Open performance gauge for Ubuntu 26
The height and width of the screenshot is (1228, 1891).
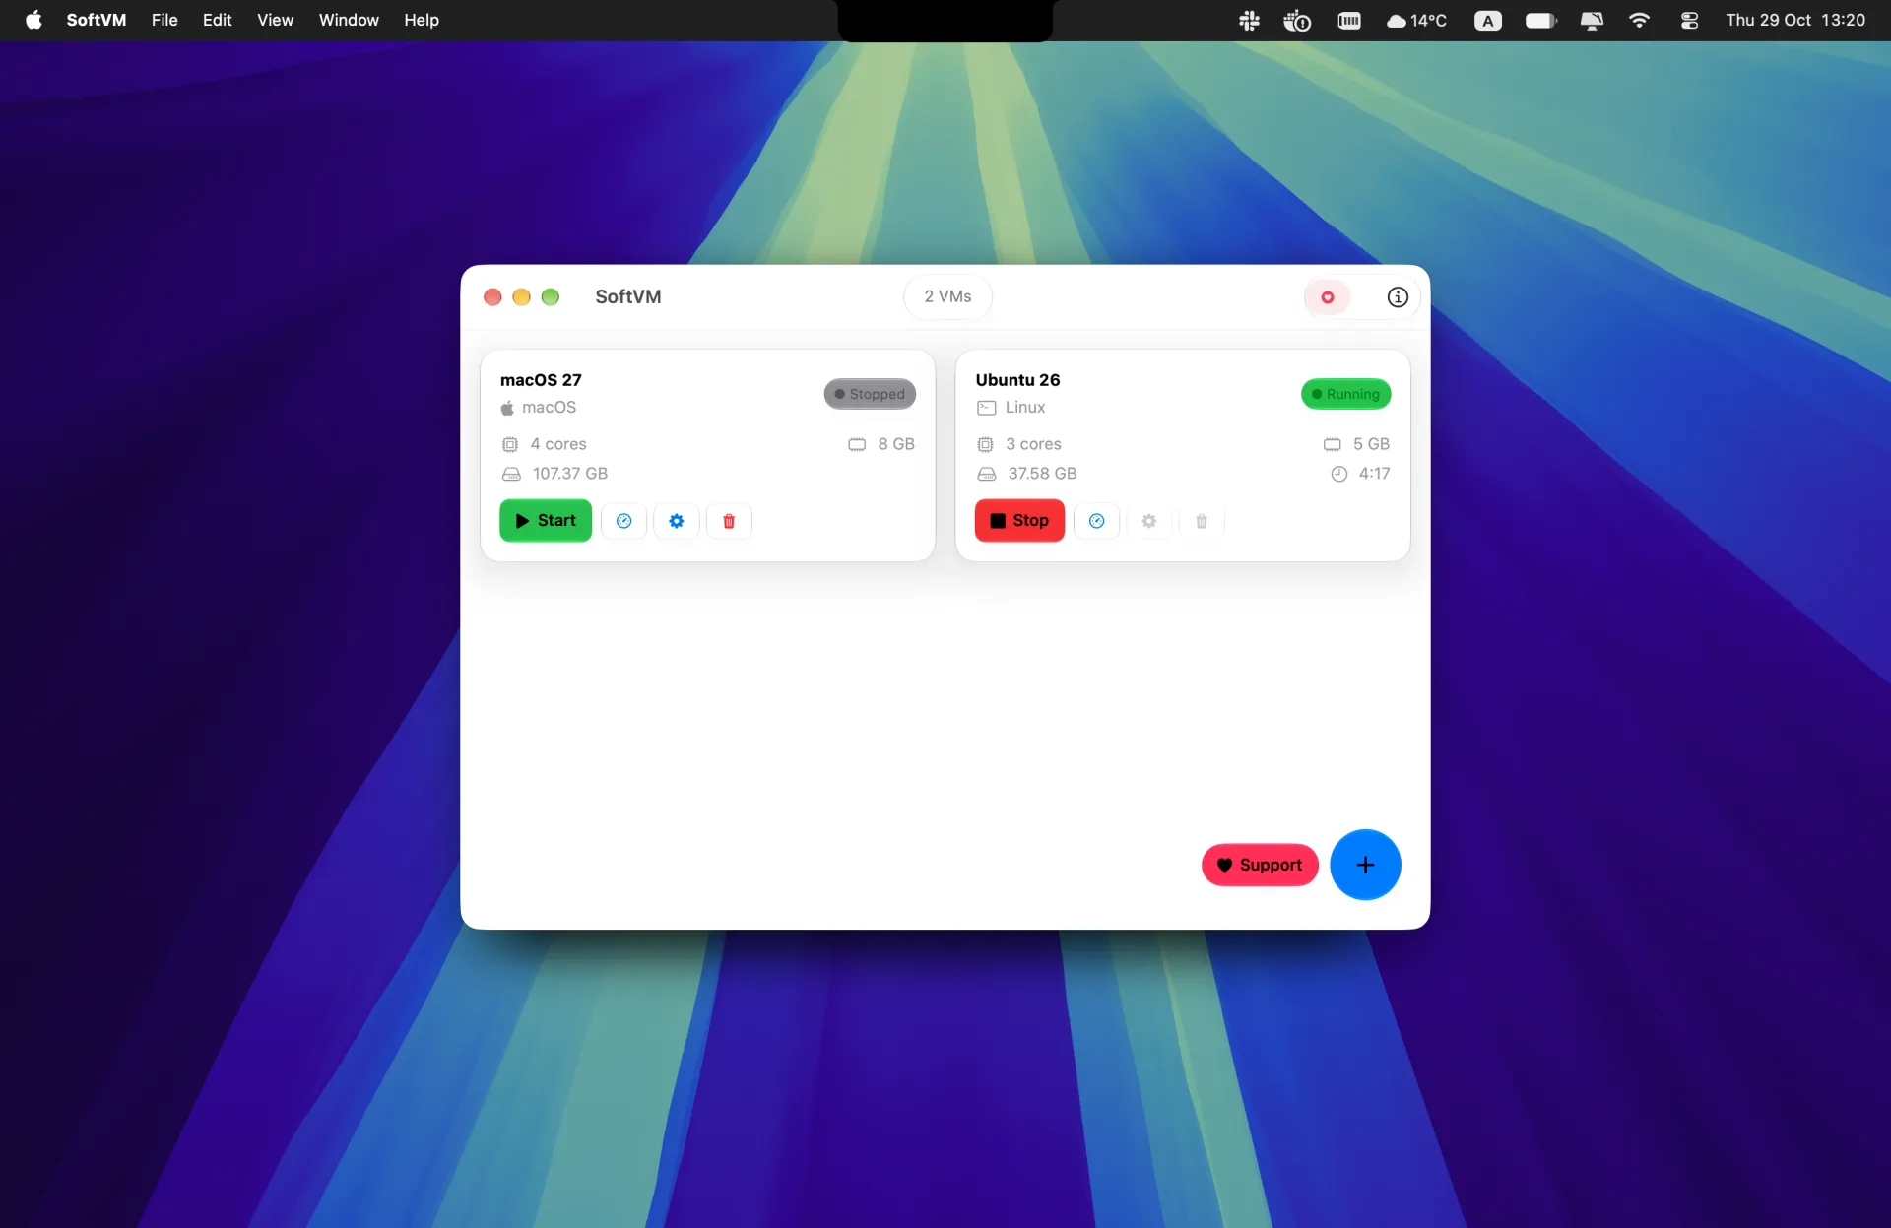pos(1096,521)
